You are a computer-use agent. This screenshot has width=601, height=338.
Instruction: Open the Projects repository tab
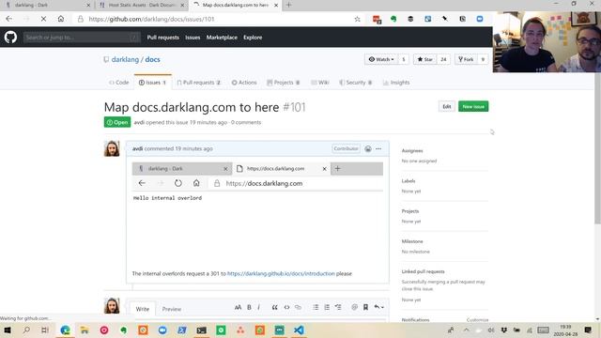(284, 83)
